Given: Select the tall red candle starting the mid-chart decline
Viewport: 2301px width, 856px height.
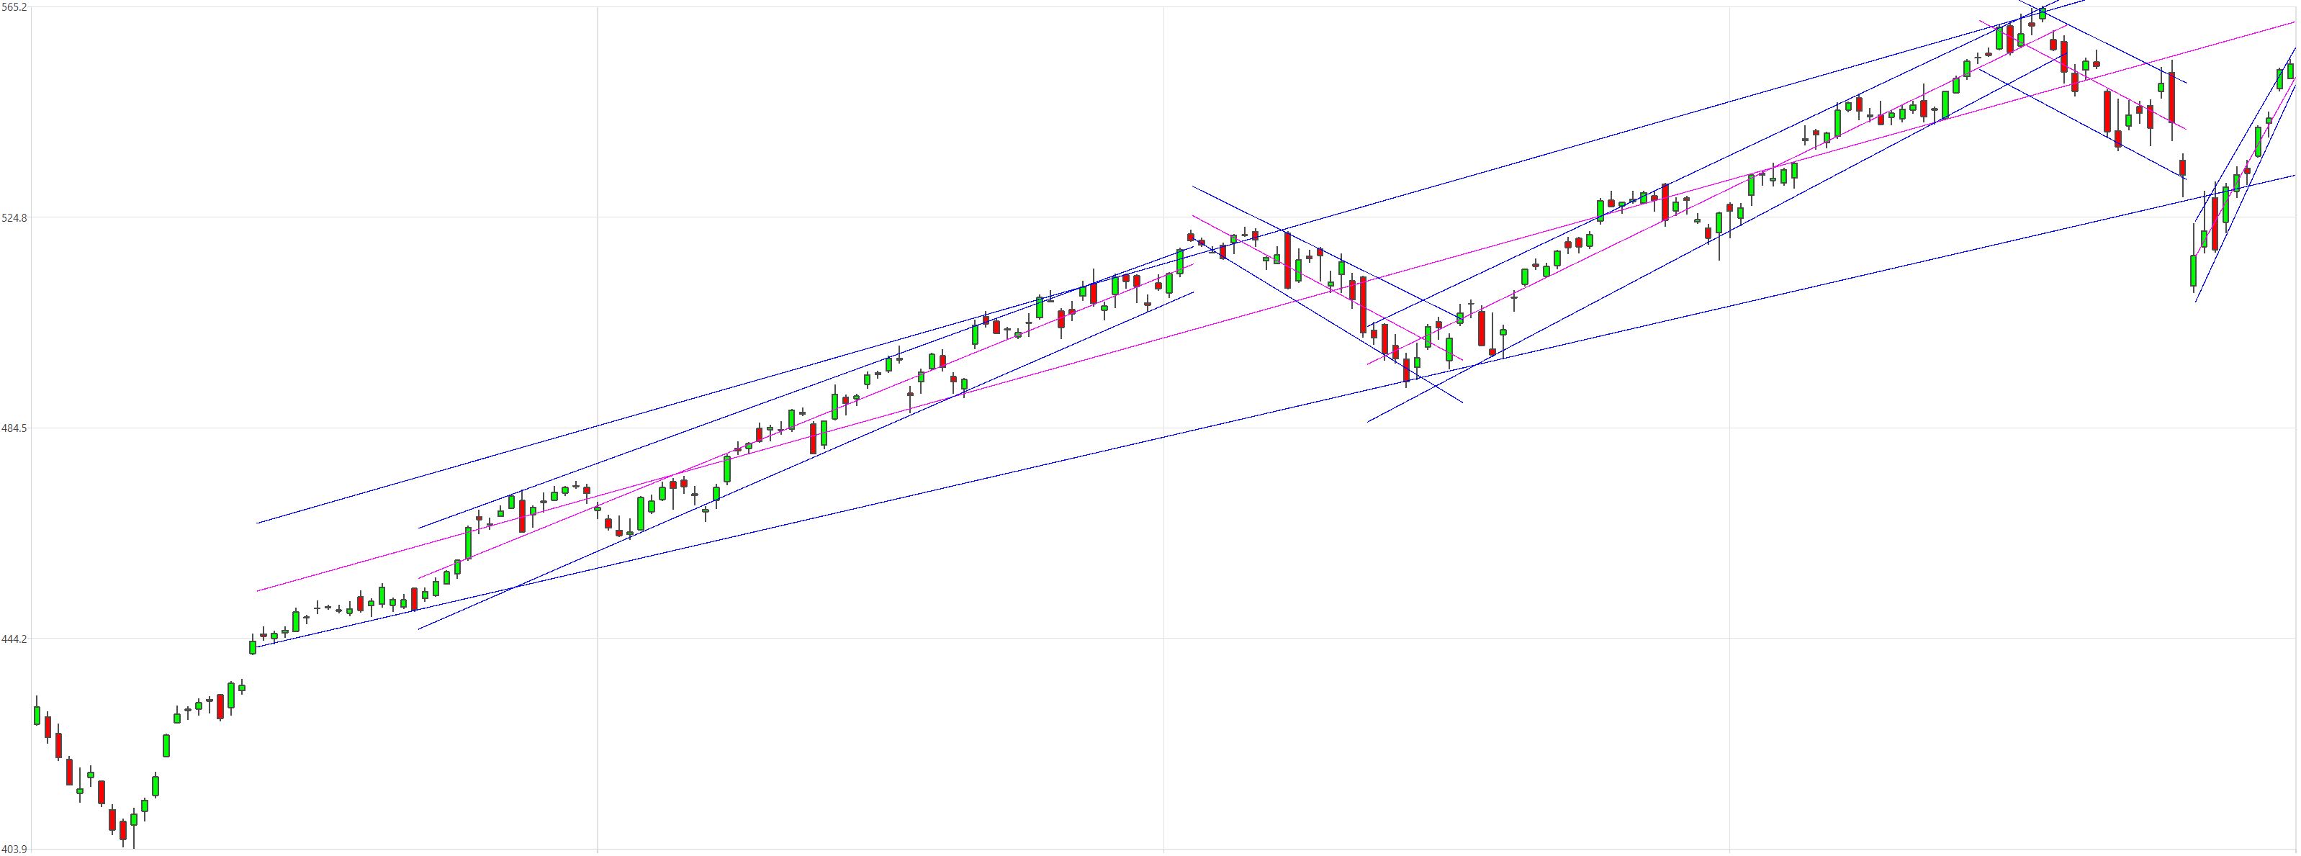Looking at the screenshot, I should point(1287,260).
